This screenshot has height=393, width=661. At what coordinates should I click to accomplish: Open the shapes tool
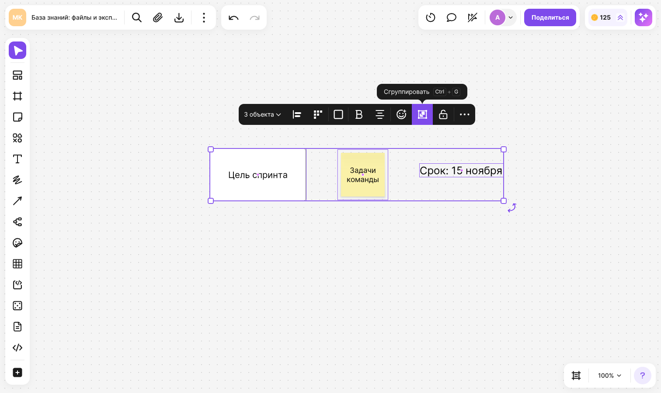click(x=17, y=138)
